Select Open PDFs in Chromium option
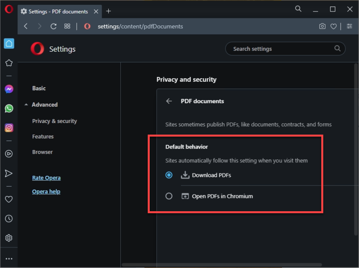Screen dimensions: 359x268 click(x=169, y=196)
